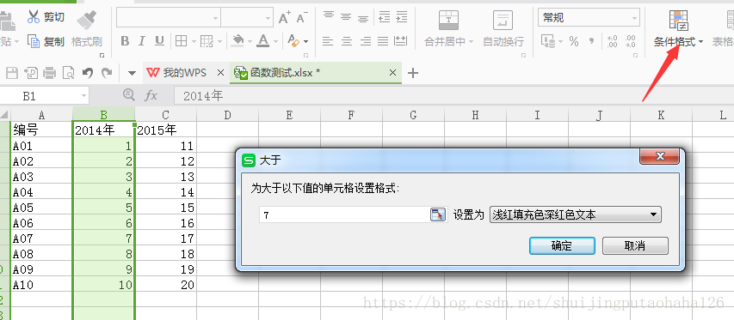Open the 浅红填充色深红色文本 format dropdown
Image resolution: width=734 pixels, height=320 pixels.
[x=576, y=215]
